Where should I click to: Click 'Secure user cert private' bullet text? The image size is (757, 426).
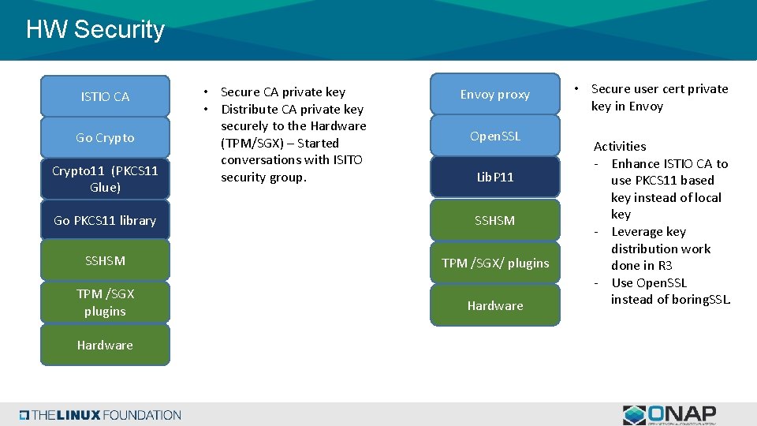pyautogui.click(x=659, y=89)
